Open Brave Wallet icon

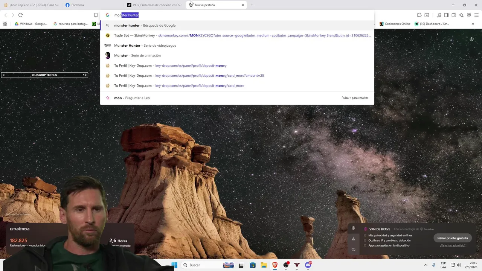[x=454, y=15]
